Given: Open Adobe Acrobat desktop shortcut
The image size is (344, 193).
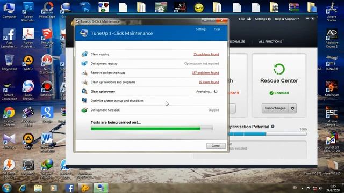Looking at the screenshot, I should (x=28, y=38).
